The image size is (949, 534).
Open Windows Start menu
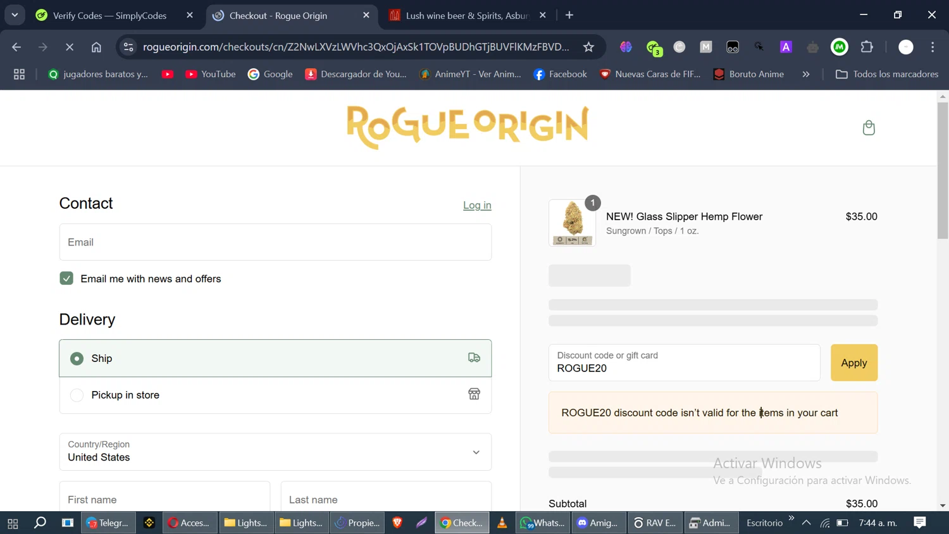pos(13,523)
